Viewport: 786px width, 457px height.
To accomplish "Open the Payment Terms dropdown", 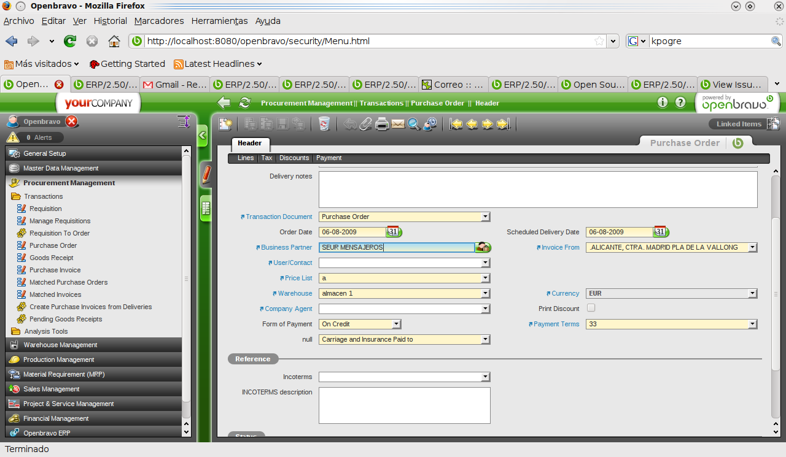I will [753, 324].
